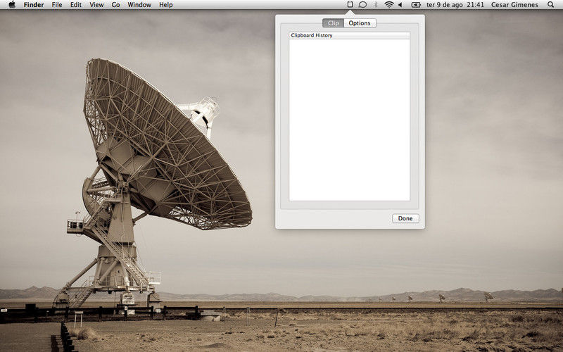Open the battery status icon
Viewport: 563px width, 352px height.
(x=416, y=5)
